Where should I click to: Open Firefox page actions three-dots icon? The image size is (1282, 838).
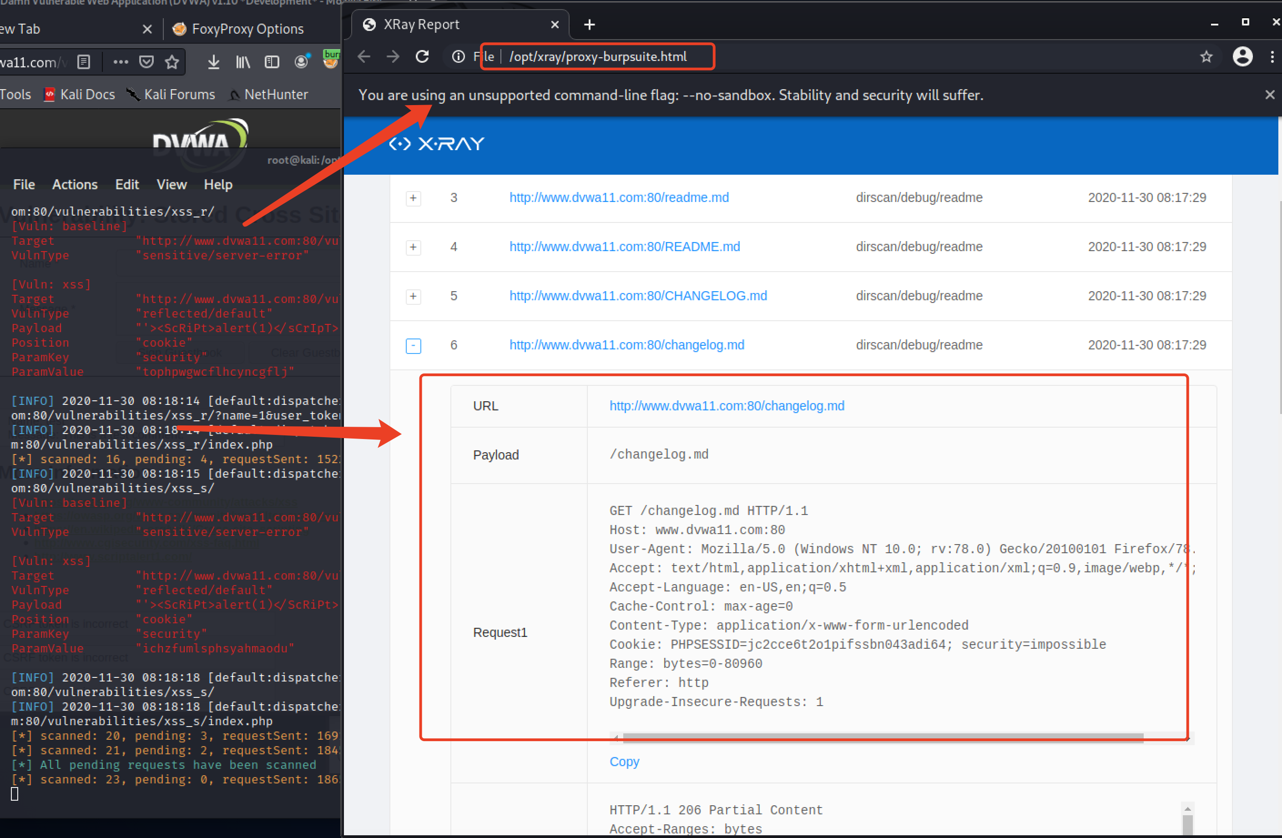click(121, 62)
